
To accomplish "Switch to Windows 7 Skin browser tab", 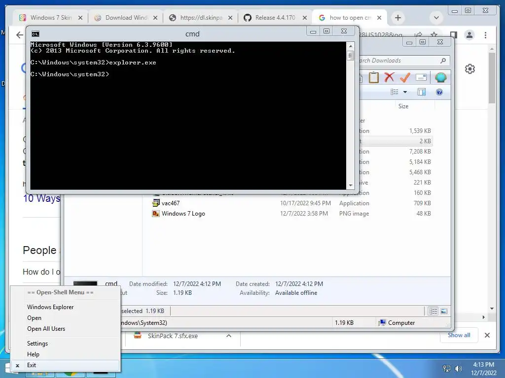I will [51, 18].
